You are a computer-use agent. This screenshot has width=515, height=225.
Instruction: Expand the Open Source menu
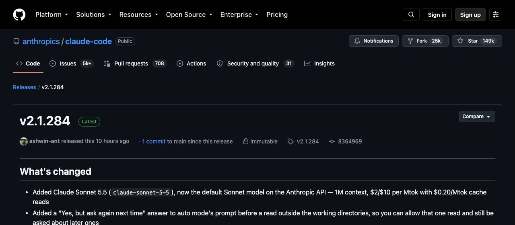tap(189, 14)
